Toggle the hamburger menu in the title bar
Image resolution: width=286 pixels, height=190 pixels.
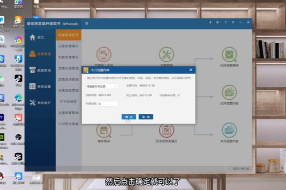pyautogui.click(x=87, y=24)
